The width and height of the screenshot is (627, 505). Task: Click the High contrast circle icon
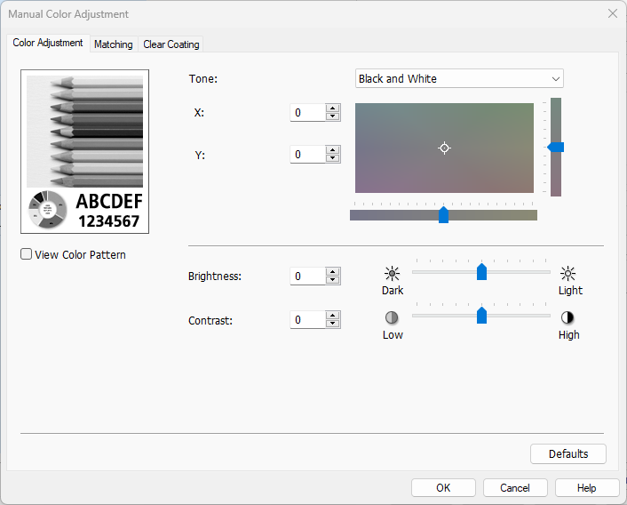pyautogui.click(x=568, y=317)
